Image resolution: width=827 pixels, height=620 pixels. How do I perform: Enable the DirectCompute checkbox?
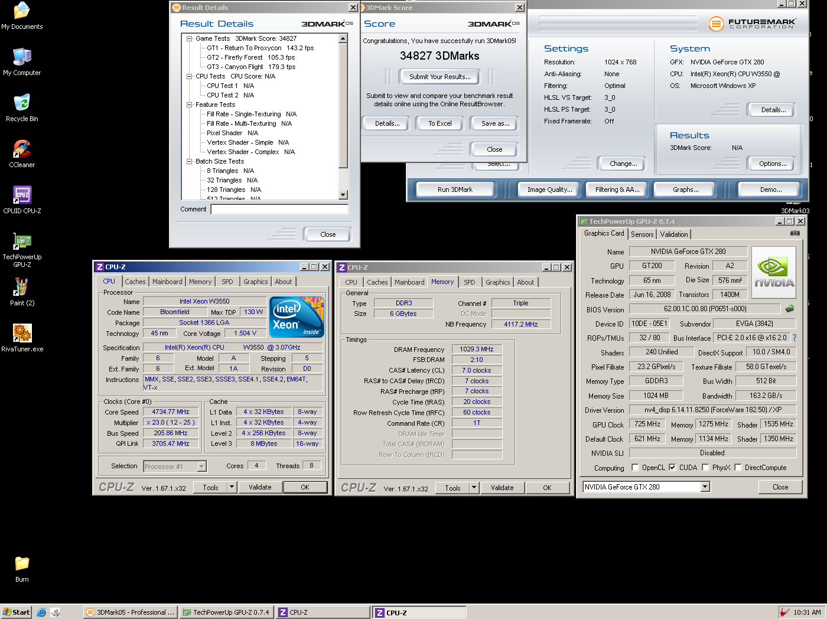coord(738,467)
